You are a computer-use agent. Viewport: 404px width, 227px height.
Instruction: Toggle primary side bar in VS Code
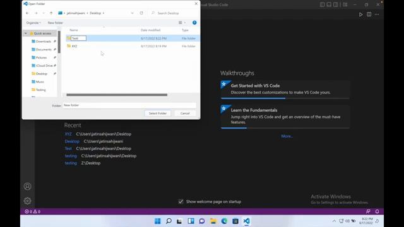tap(322, 4)
